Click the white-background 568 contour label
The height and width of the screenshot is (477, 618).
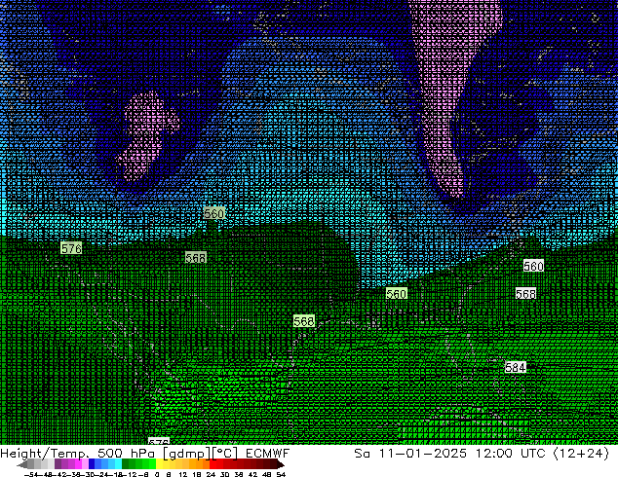point(525,294)
